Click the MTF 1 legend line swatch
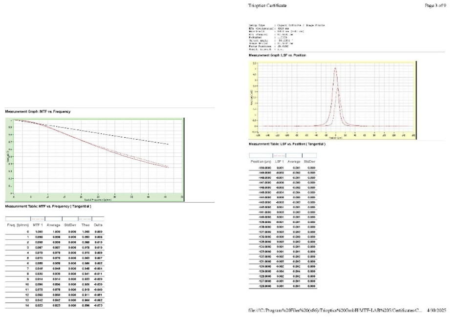458x318 pixels. [x=38, y=218]
